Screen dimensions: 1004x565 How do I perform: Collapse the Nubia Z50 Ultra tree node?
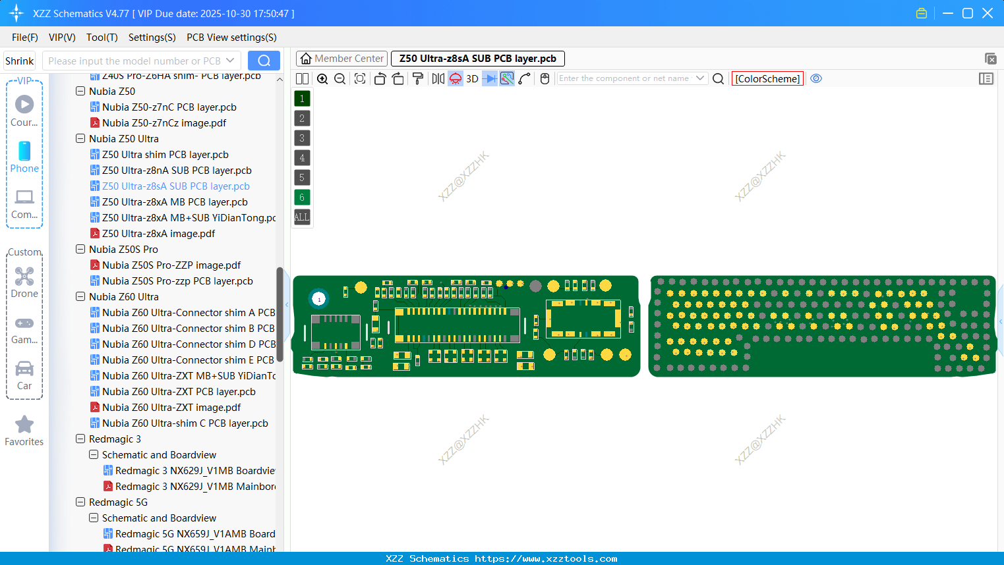pos(80,138)
